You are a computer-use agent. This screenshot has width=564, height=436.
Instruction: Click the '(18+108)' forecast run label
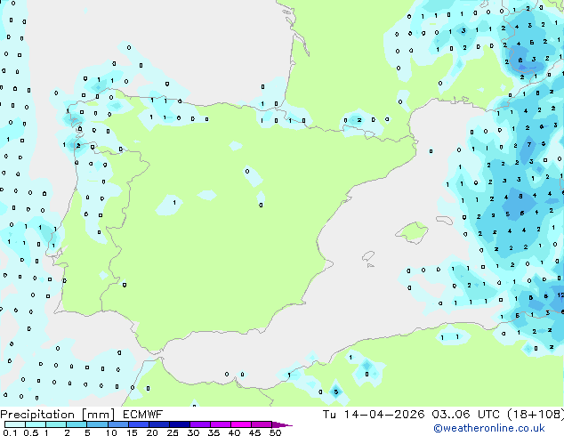pyautogui.click(x=536, y=415)
